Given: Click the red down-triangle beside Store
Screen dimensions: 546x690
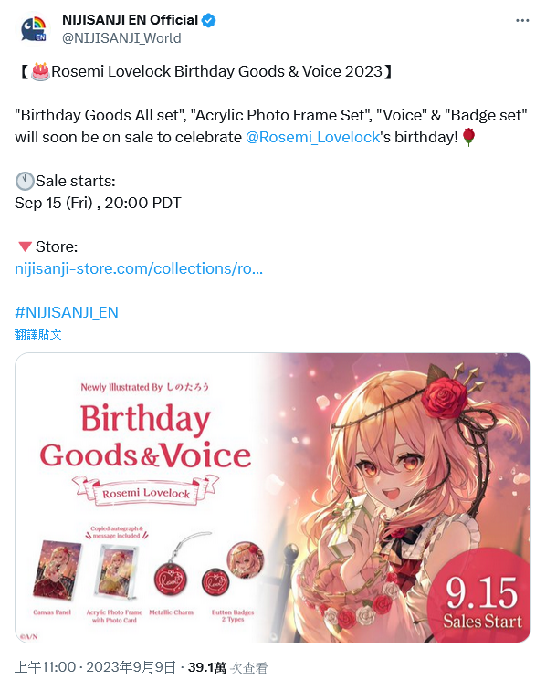Looking at the screenshot, I should [25, 246].
